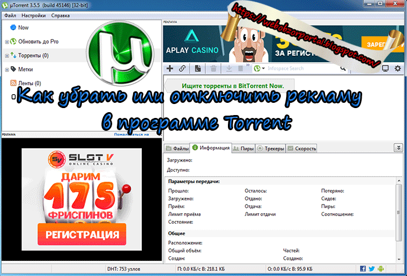Click the uTorrent icon beside Обновить до Pro
The image size is (407, 276).
(x=13, y=41)
